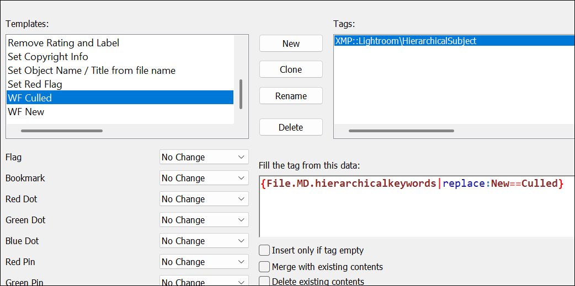Viewport: 575px width, 286px height.
Task: Enable Insert only if tag empty
Action: (264, 251)
